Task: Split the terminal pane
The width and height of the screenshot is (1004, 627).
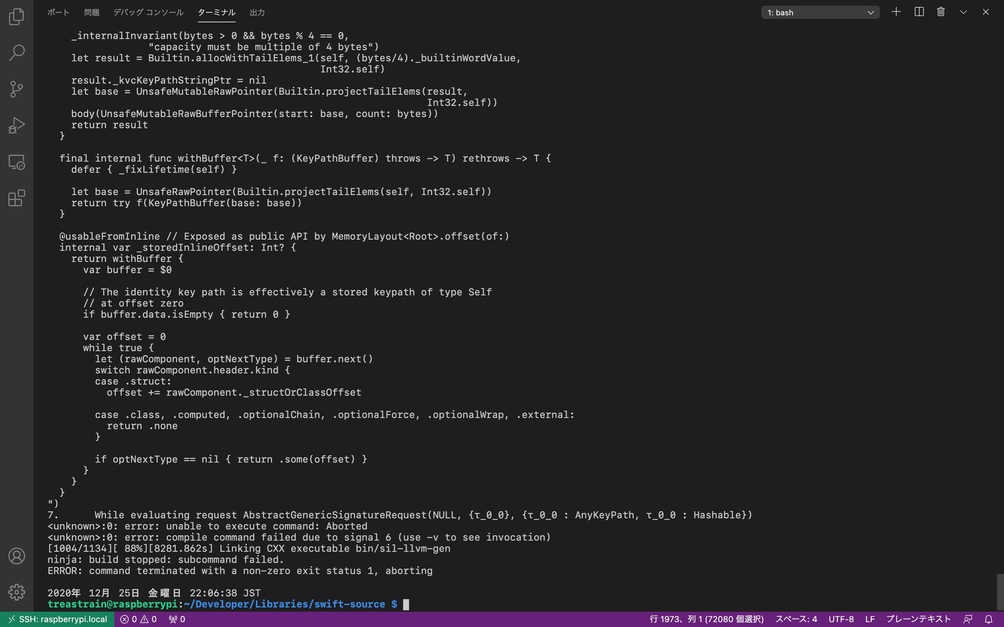Action: 919,12
